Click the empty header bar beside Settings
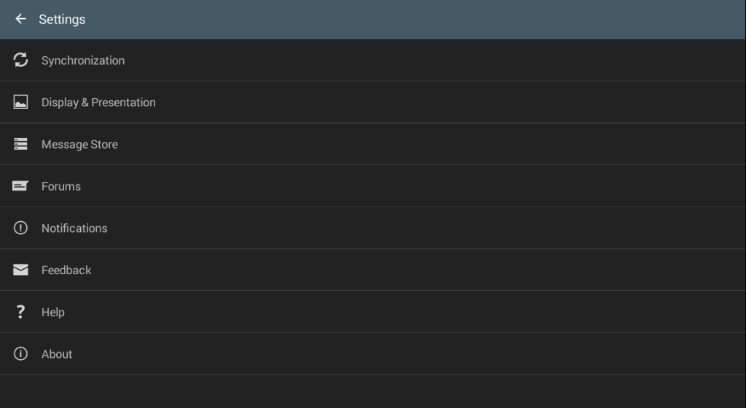The image size is (746, 408). (x=437, y=19)
